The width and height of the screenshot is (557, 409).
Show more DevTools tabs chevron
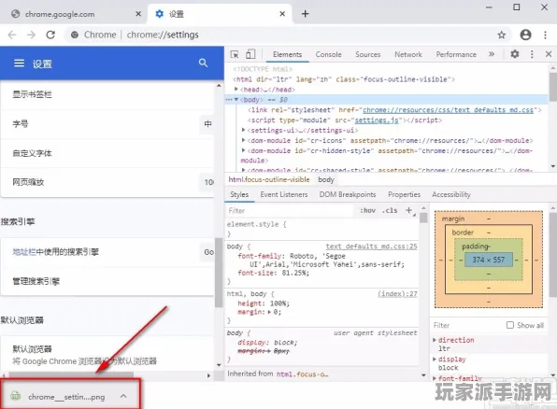point(492,54)
